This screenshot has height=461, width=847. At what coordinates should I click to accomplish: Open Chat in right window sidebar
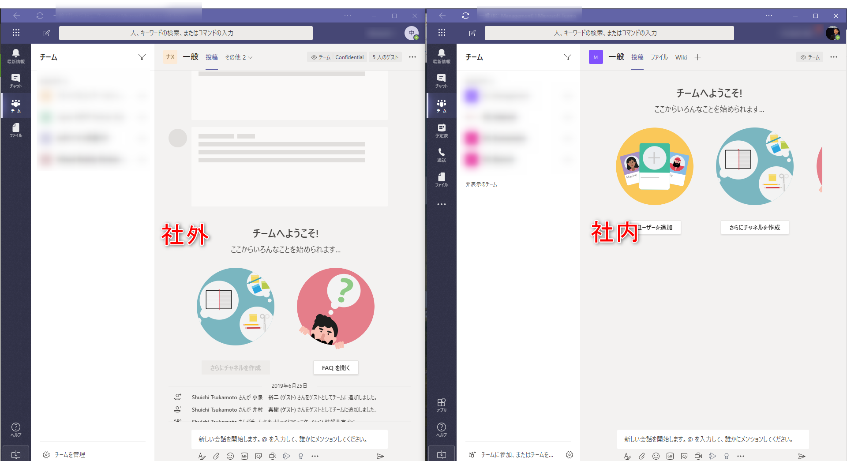pyautogui.click(x=442, y=81)
